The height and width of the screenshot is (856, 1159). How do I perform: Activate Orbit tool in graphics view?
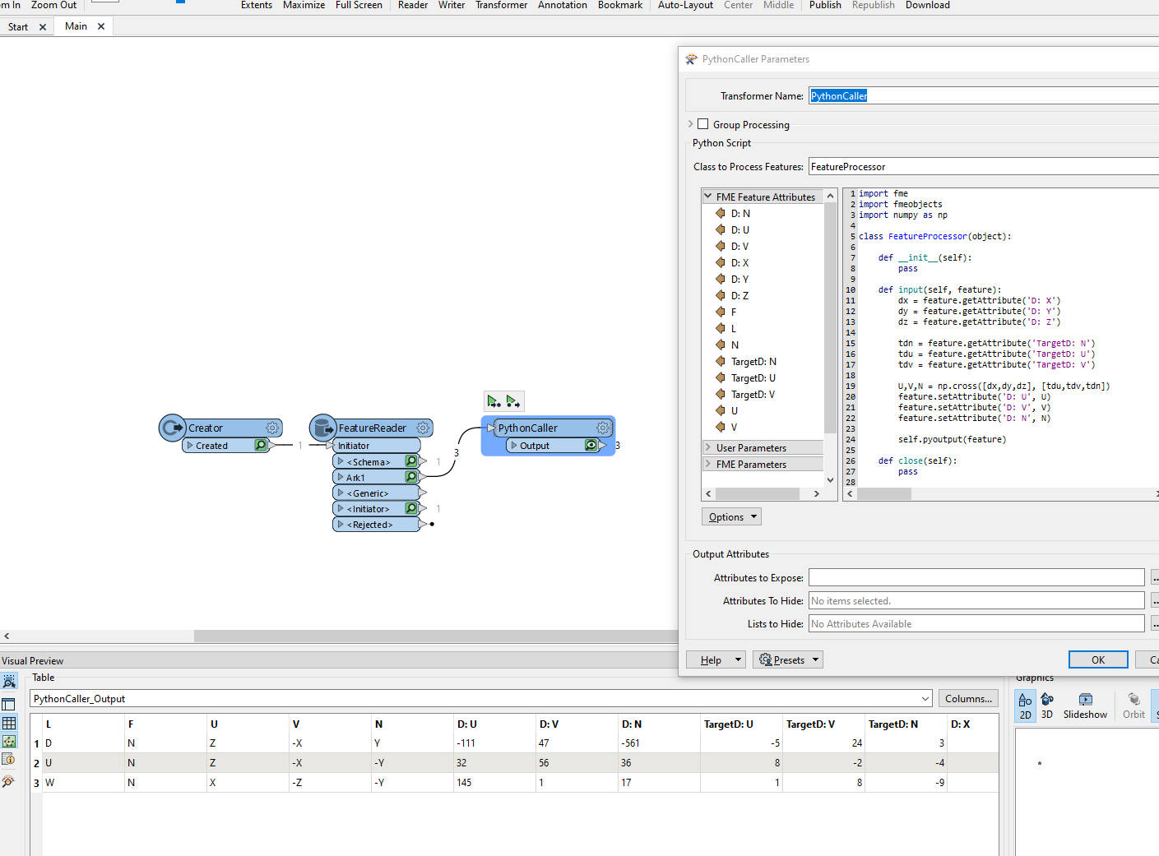(1134, 706)
